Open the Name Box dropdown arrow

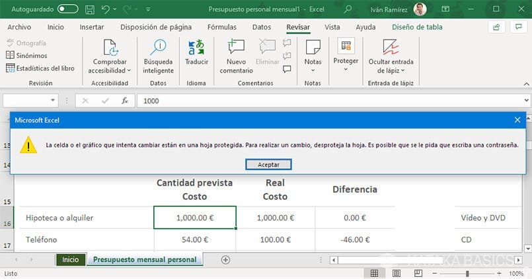[x=53, y=100]
